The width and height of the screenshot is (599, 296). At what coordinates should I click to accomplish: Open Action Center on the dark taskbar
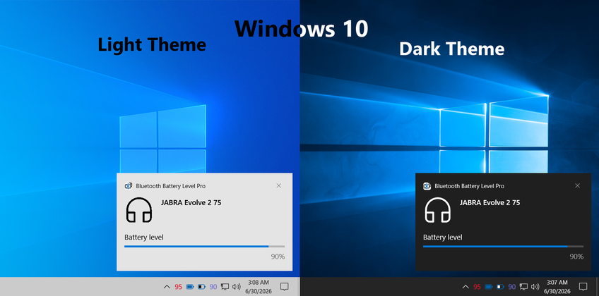[583, 286]
